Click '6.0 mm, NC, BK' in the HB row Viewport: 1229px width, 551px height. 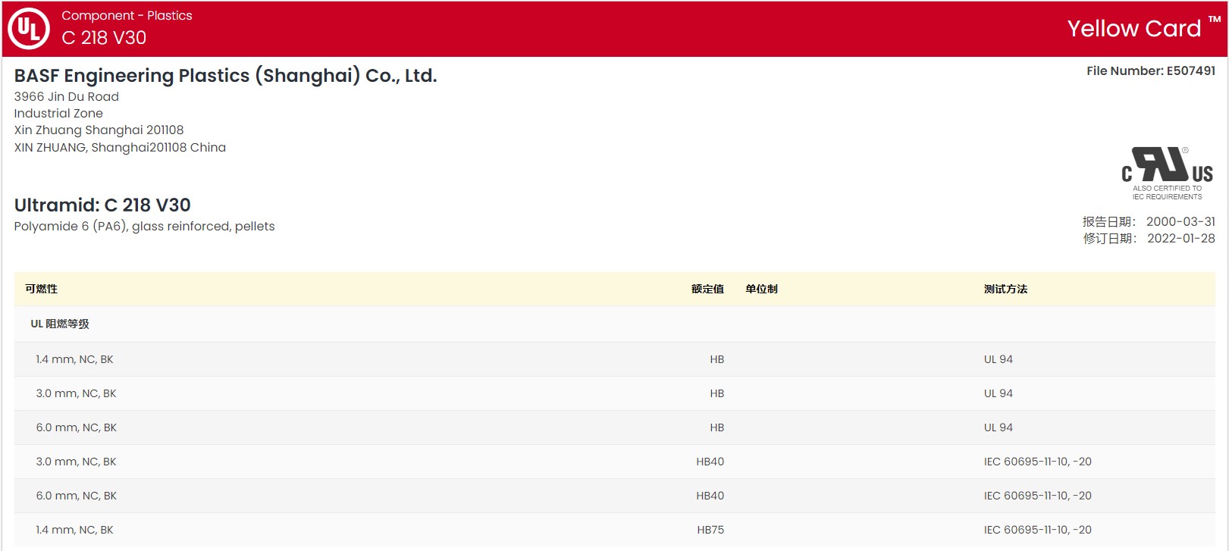76,427
